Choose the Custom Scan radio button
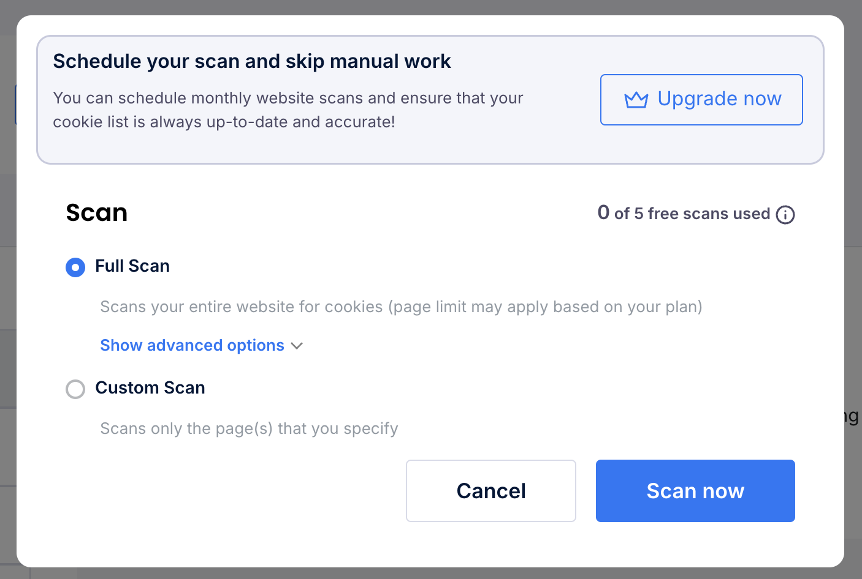Viewport: 862px width, 579px height. click(75, 389)
